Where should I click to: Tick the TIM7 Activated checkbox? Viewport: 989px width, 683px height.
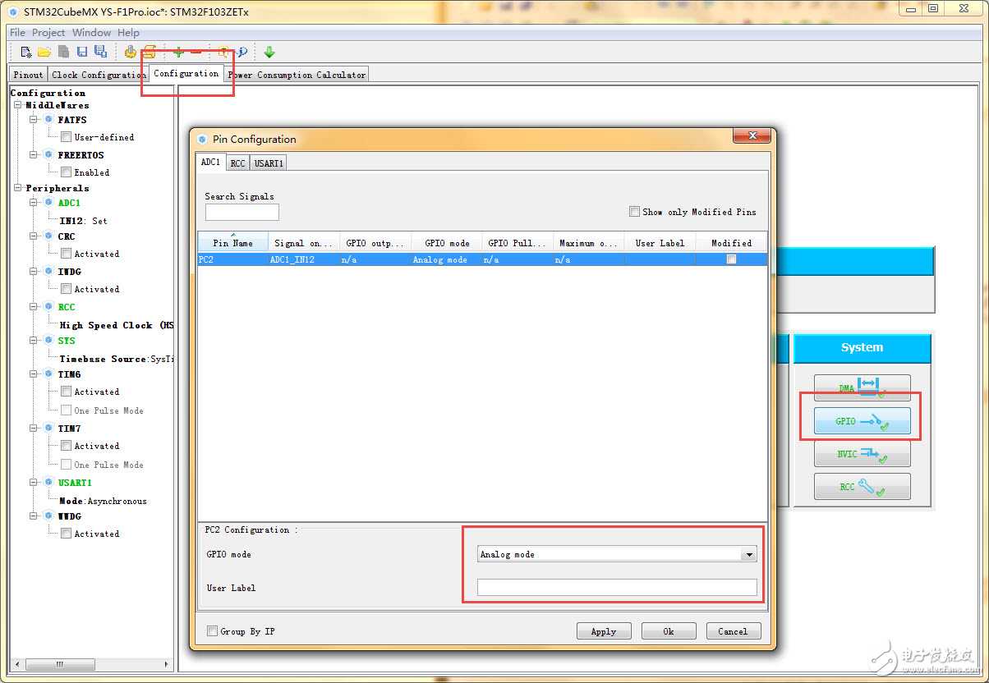(66, 446)
